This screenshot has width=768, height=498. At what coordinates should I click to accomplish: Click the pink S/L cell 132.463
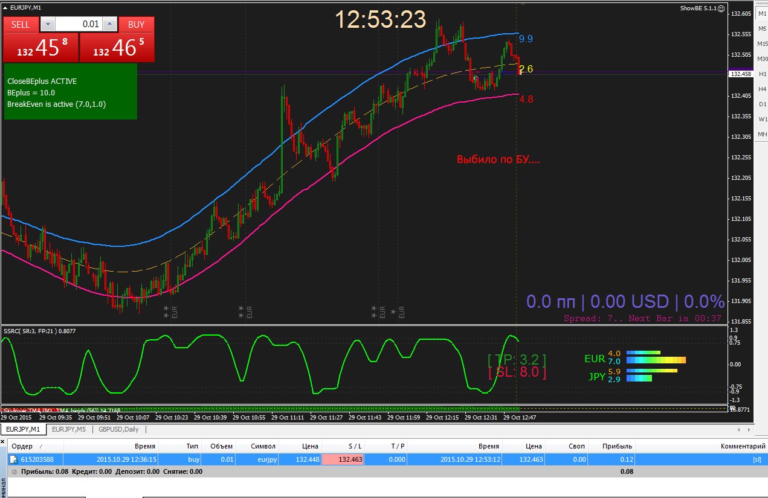click(x=343, y=459)
